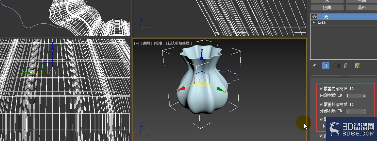Open the [透视] viewport view menu
This screenshot has width=377, height=141.
146,43
